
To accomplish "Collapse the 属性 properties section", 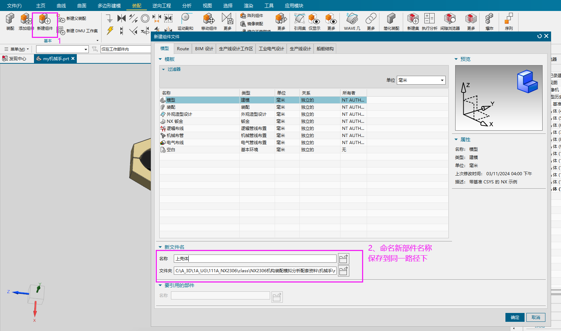I will pyautogui.click(x=456, y=139).
